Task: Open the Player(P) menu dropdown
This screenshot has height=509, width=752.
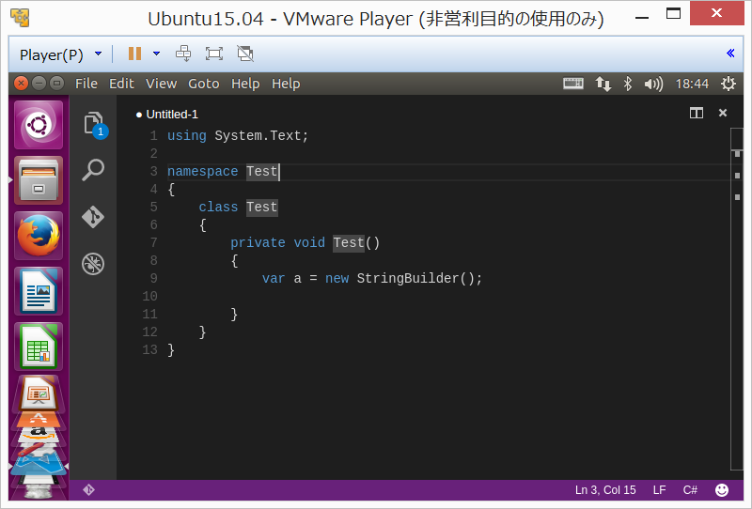Action: click(x=60, y=54)
